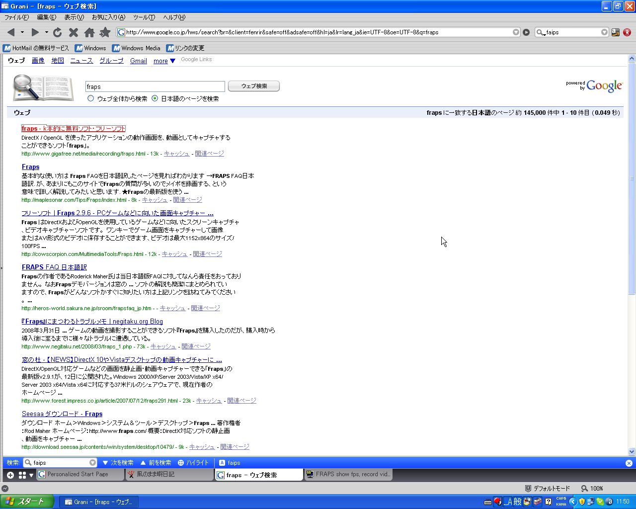Click the Go arrow beside address bar
Image resolution: width=636 pixels, height=509 pixels.
[526, 32]
